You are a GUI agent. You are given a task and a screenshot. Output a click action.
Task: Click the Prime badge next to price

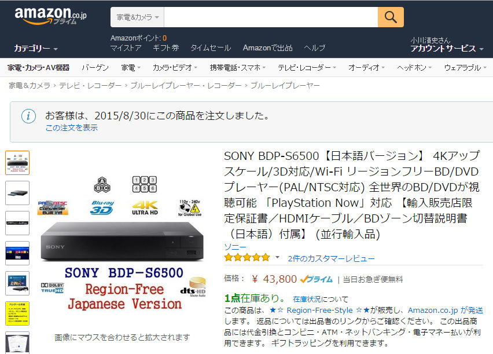tap(317, 279)
